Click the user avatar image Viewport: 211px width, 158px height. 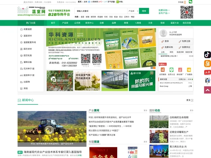click(x=163, y=33)
